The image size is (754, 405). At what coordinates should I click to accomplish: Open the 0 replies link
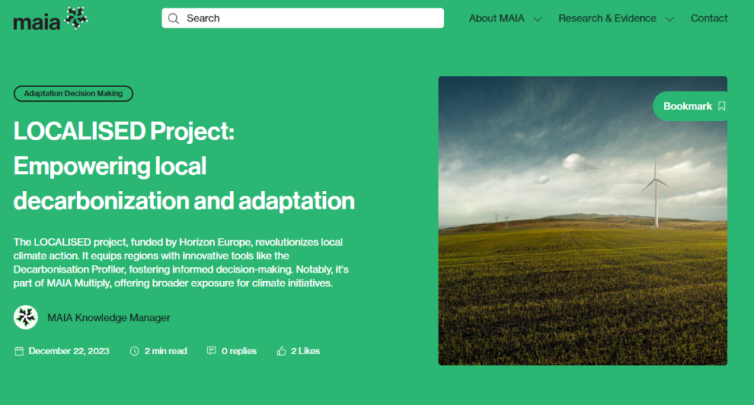(x=239, y=351)
